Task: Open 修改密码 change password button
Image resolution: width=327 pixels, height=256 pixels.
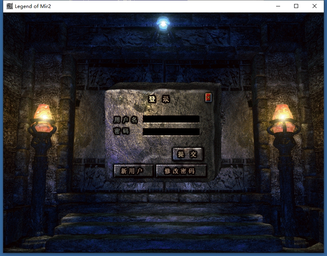Action: click(x=181, y=171)
